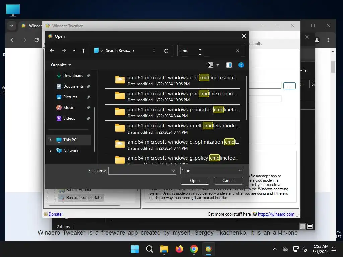Go back in the Open dialog

coord(52,51)
